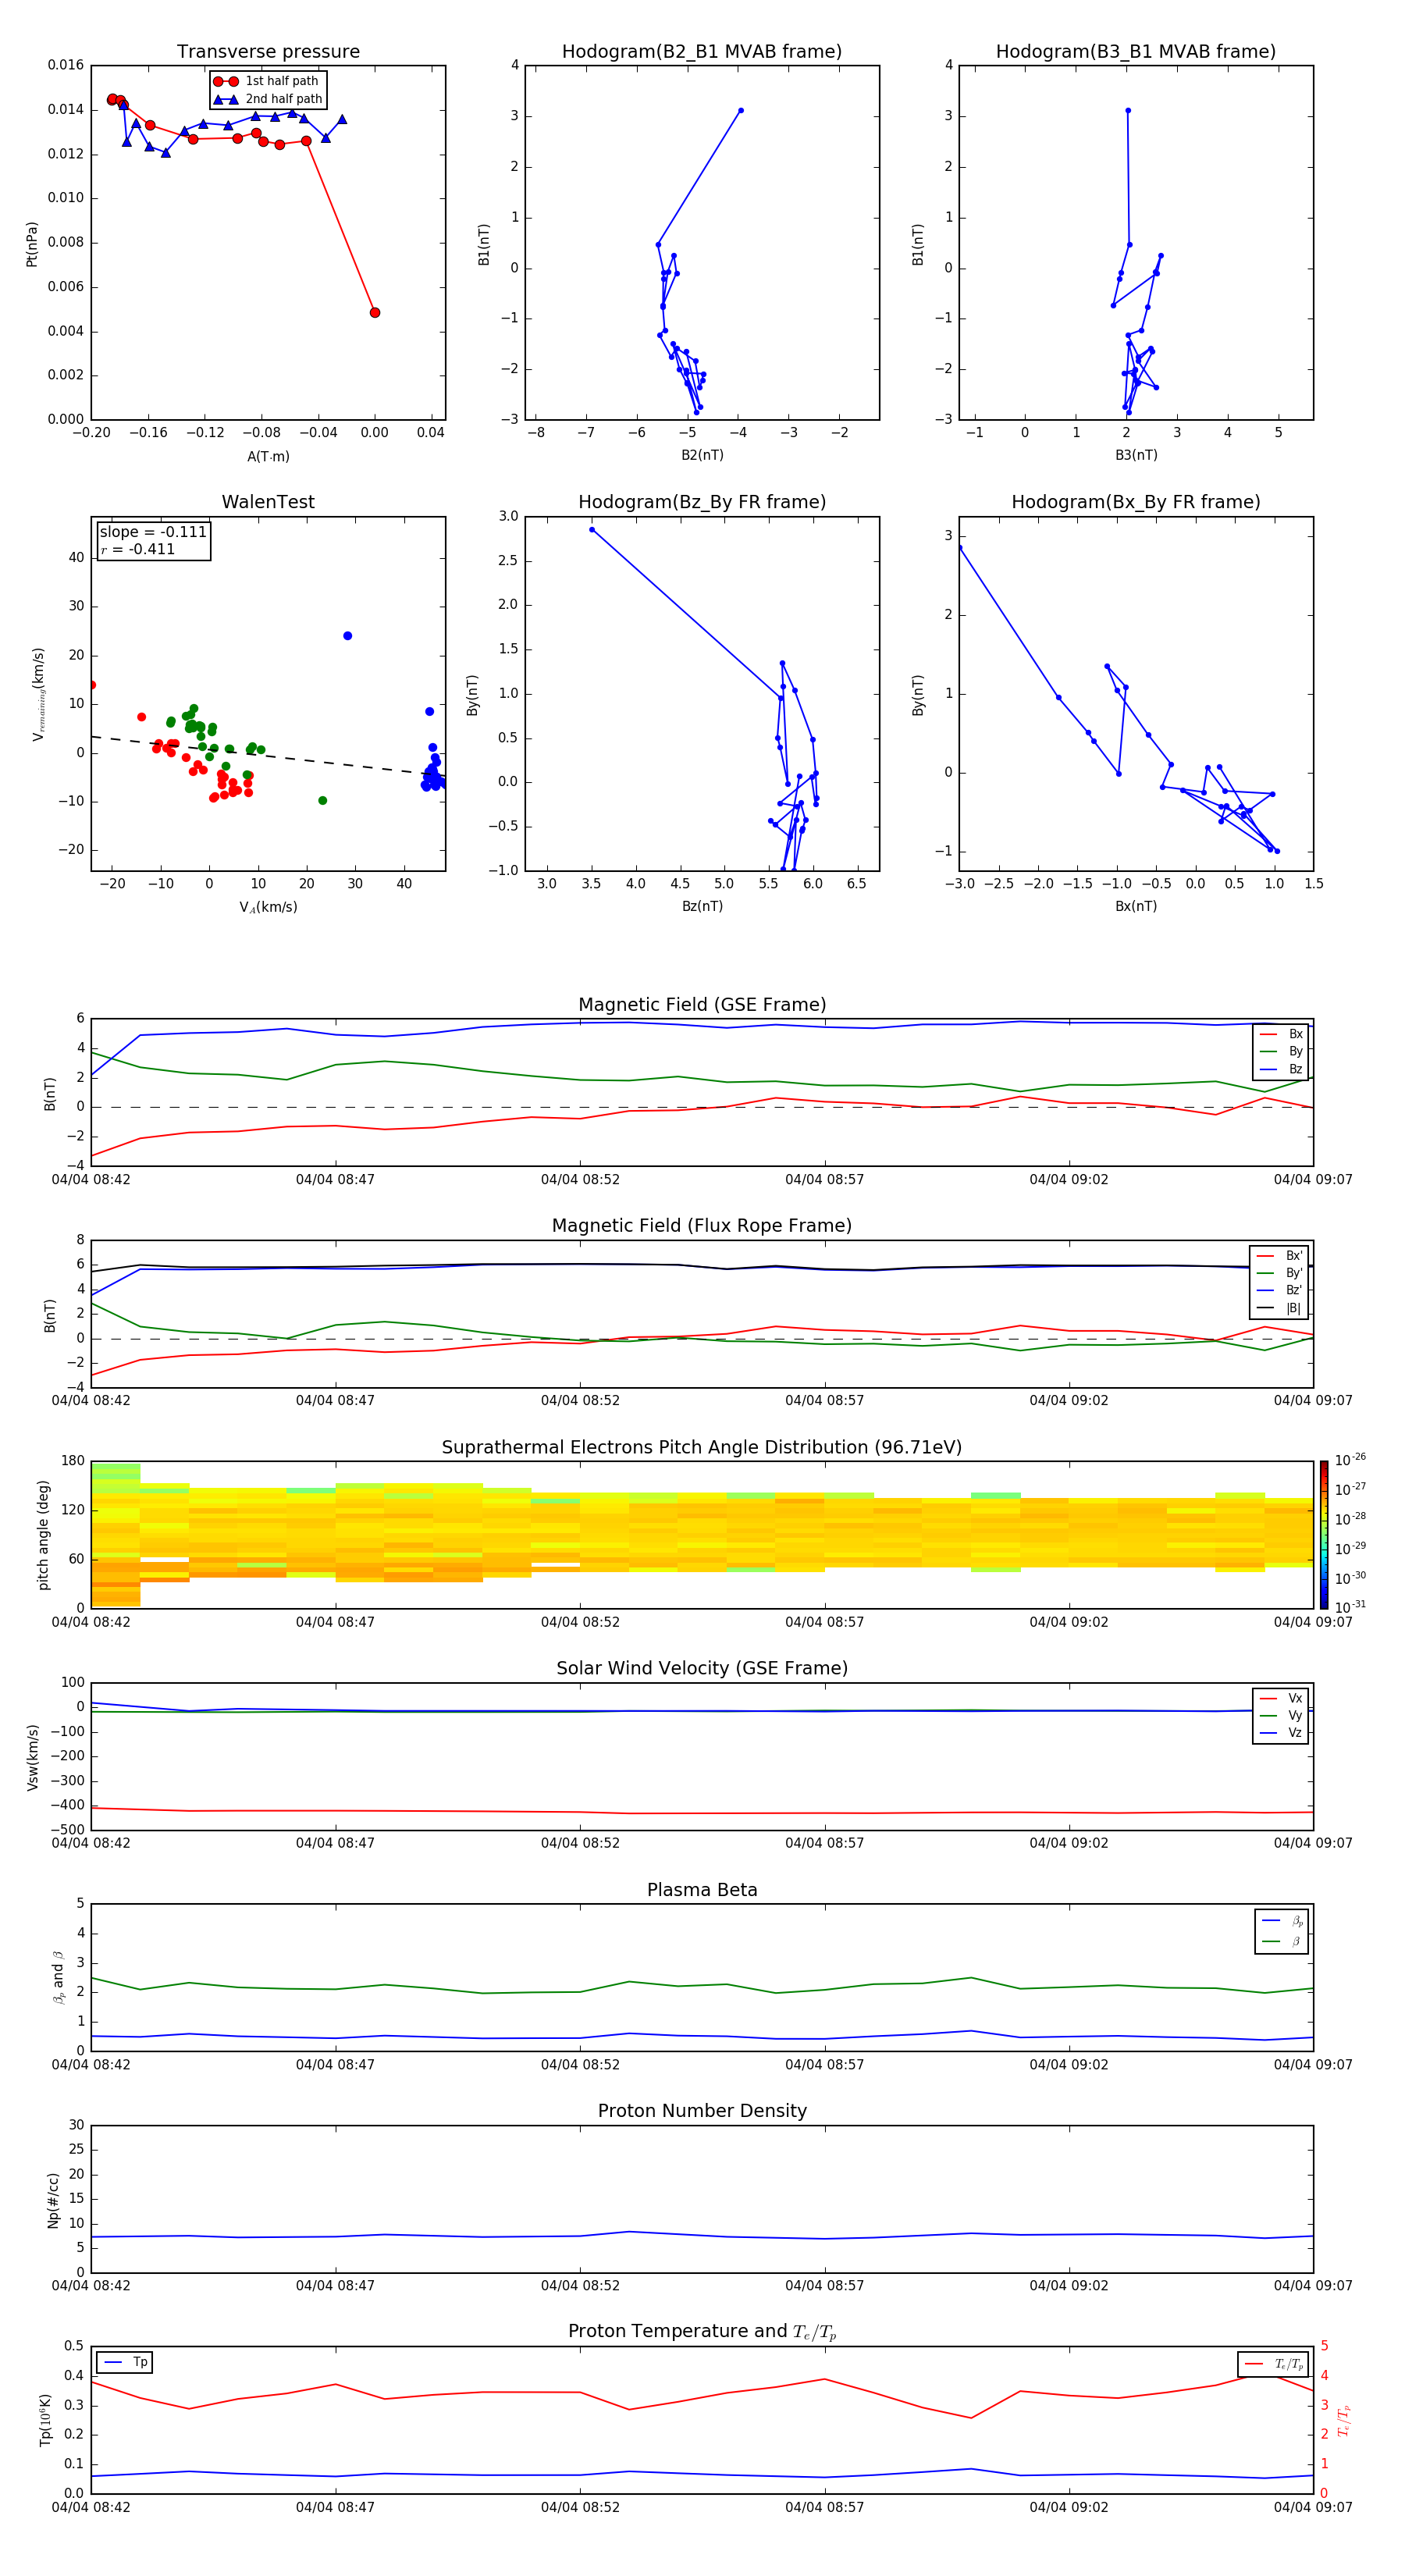This screenshot has height=2576, width=1405.
Task: Click 'VA(km/s)' x-axis label in WalenTest
Action: [x=268, y=907]
